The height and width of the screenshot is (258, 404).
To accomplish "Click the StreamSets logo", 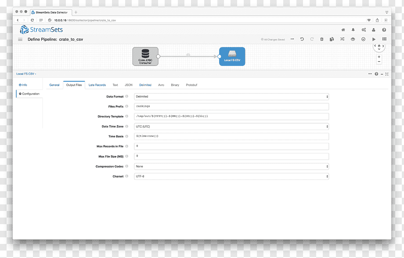I will click(41, 30).
